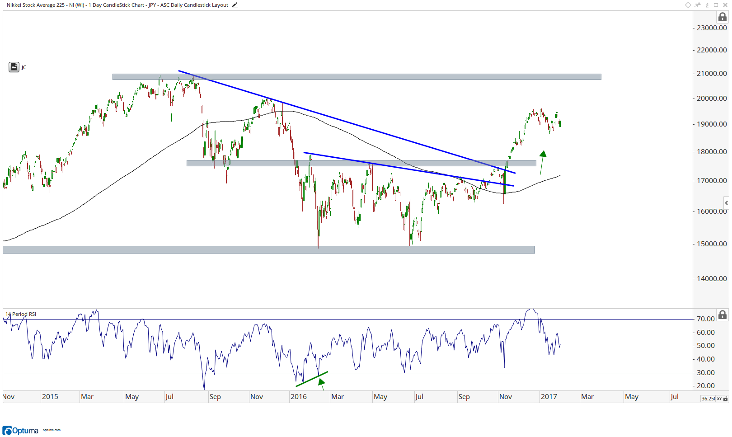
Task: Click the '14 Period RSI' label
Action: tap(21, 314)
